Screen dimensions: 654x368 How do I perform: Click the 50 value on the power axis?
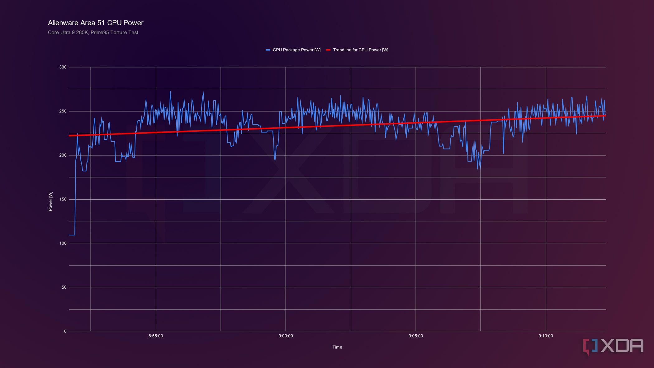coord(64,287)
